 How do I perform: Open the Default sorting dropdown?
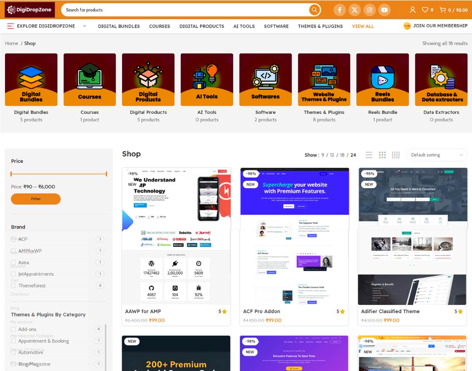437,155
